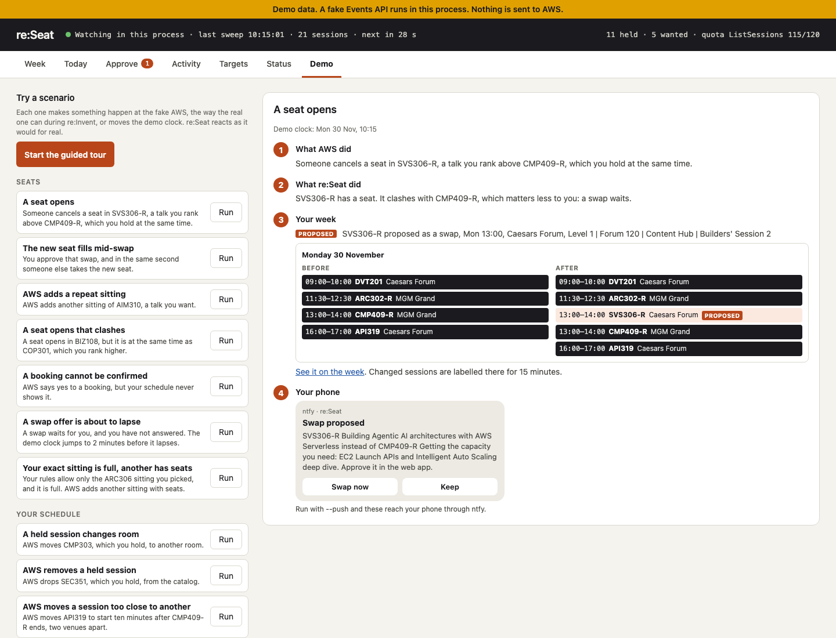The width and height of the screenshot is (836, 638).
Task: Select the Demo tab
Action: pos(322,64)
